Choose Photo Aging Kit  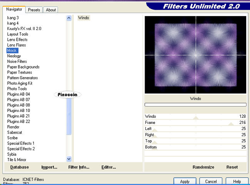click(x=20, y=83)
